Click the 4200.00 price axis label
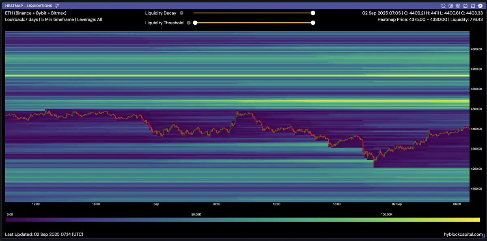Image resolution: width=487 pixels, height=241 pixels. (x=476, y=169)
